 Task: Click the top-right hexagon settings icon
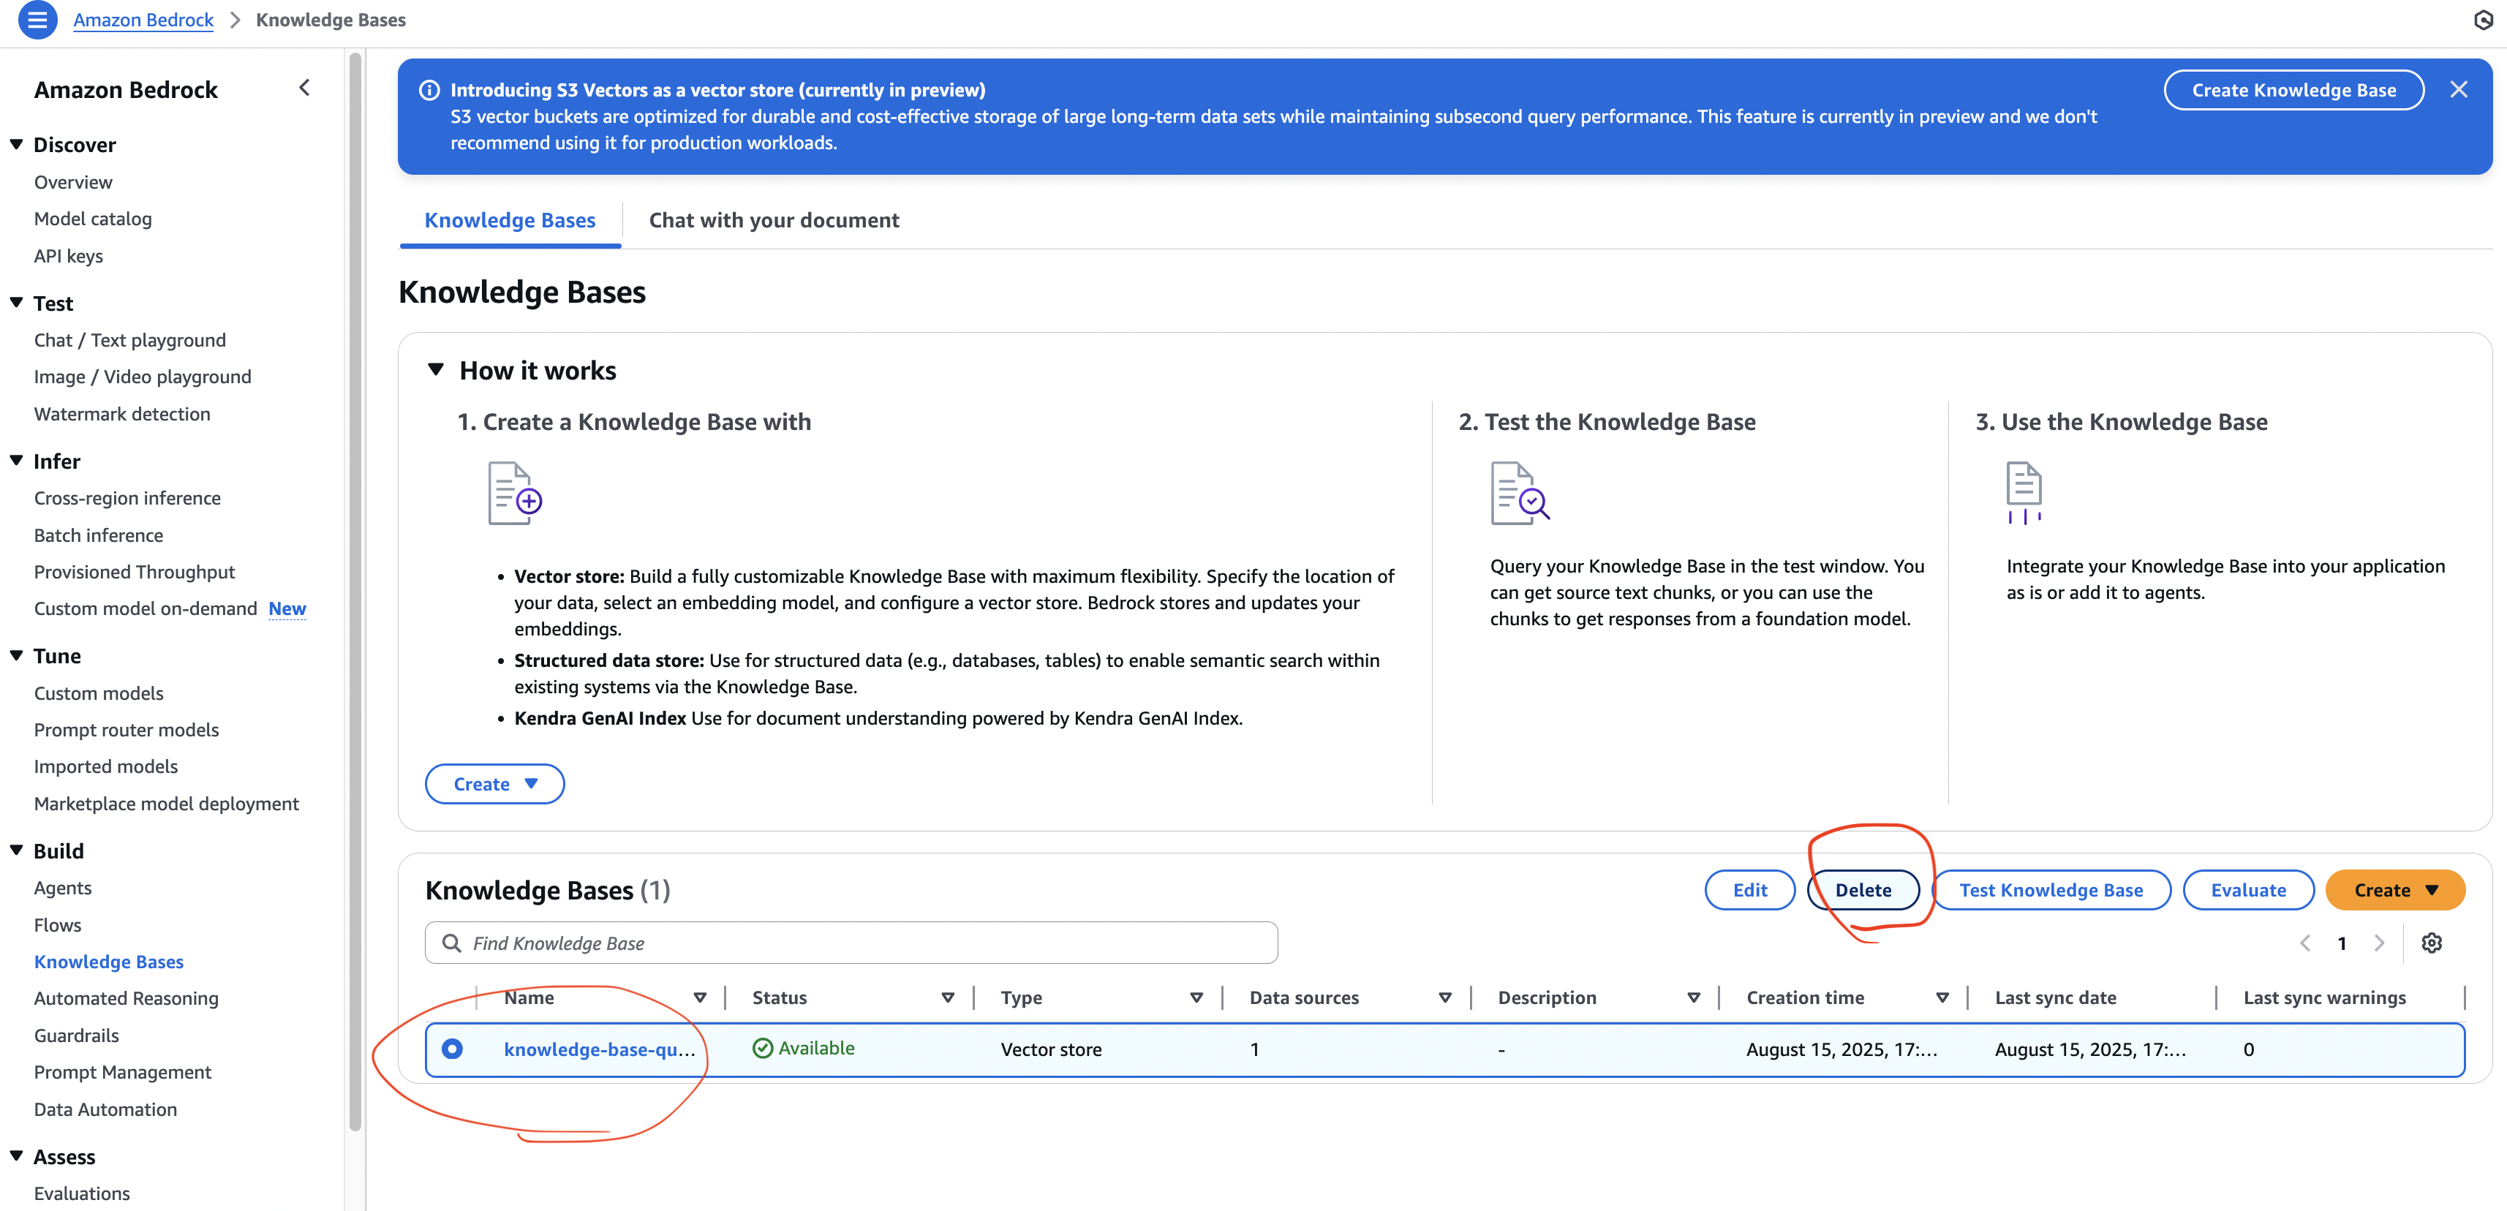[2483, 20]
